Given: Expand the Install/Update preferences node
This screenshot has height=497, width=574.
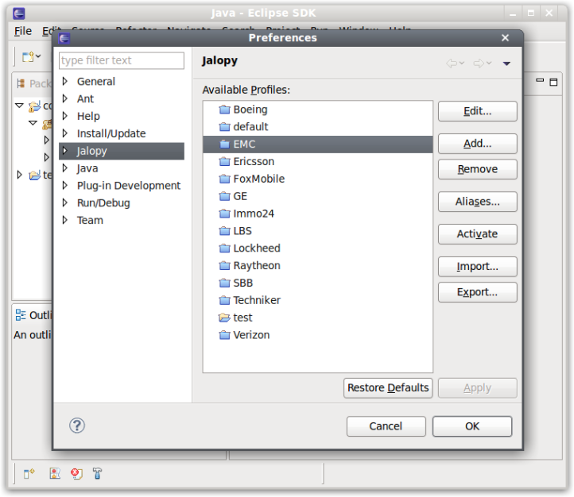Looking at the screenshot, I should pyautogui.click(x=65, y=133).
